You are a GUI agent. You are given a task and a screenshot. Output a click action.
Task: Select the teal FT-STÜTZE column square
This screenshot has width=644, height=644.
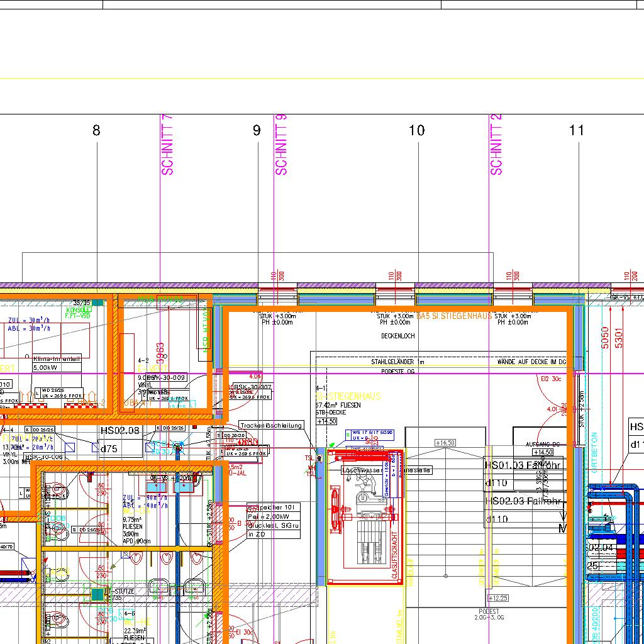(x=97, y=594)
